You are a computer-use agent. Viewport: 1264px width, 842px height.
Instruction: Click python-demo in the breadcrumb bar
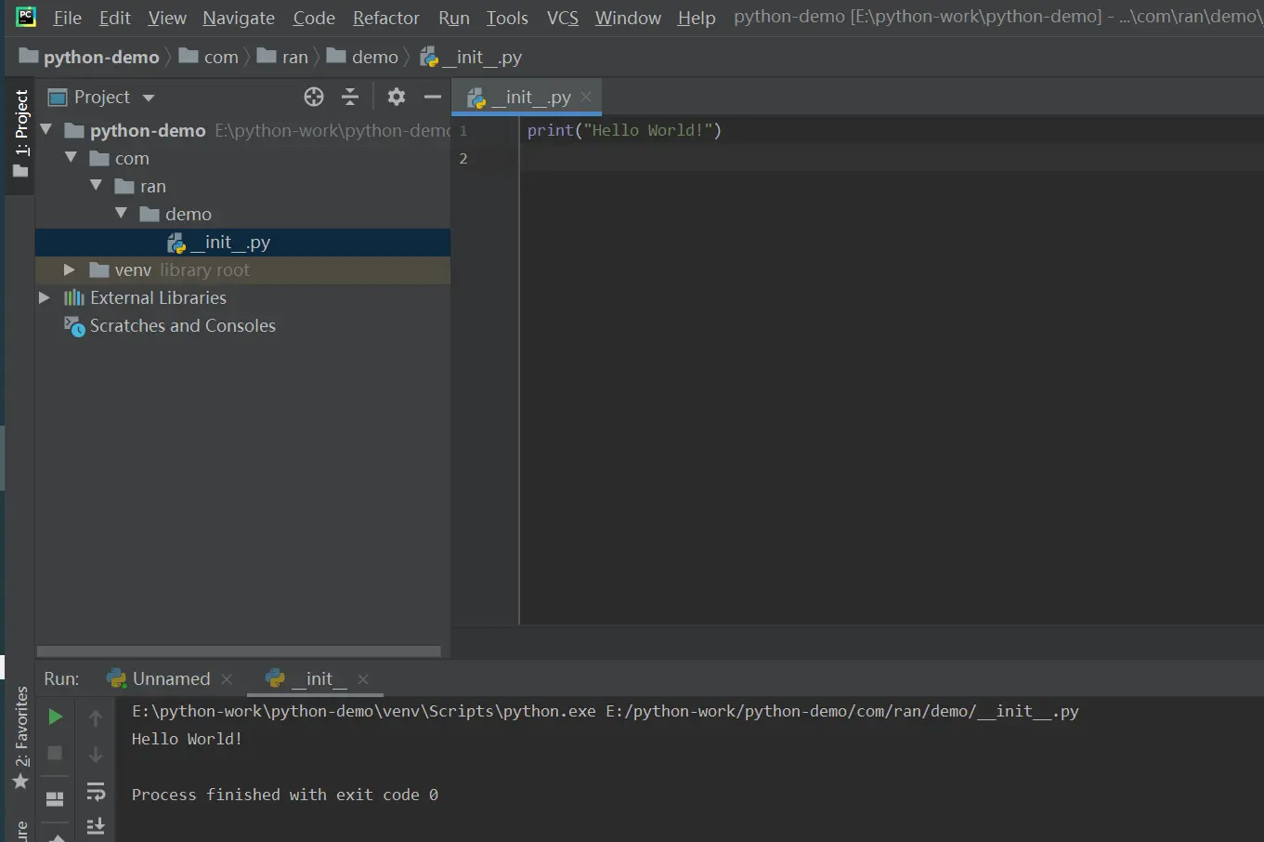coord(89,57)
